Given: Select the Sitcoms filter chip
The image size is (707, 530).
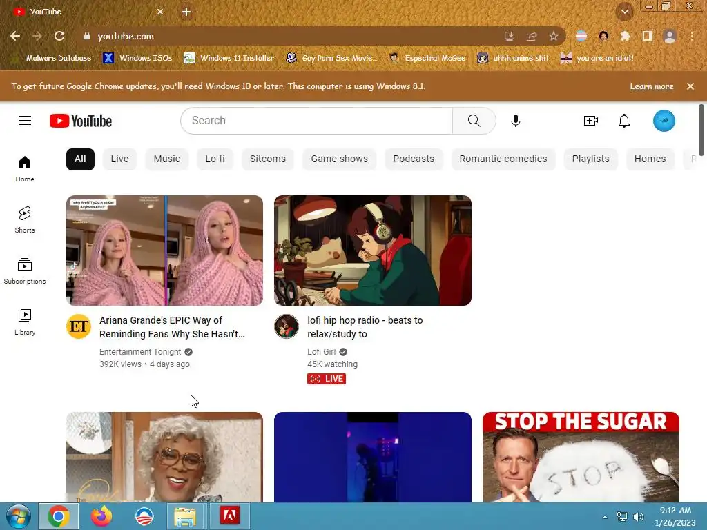Looking at the screenshot, I should (x=268, y=159).
